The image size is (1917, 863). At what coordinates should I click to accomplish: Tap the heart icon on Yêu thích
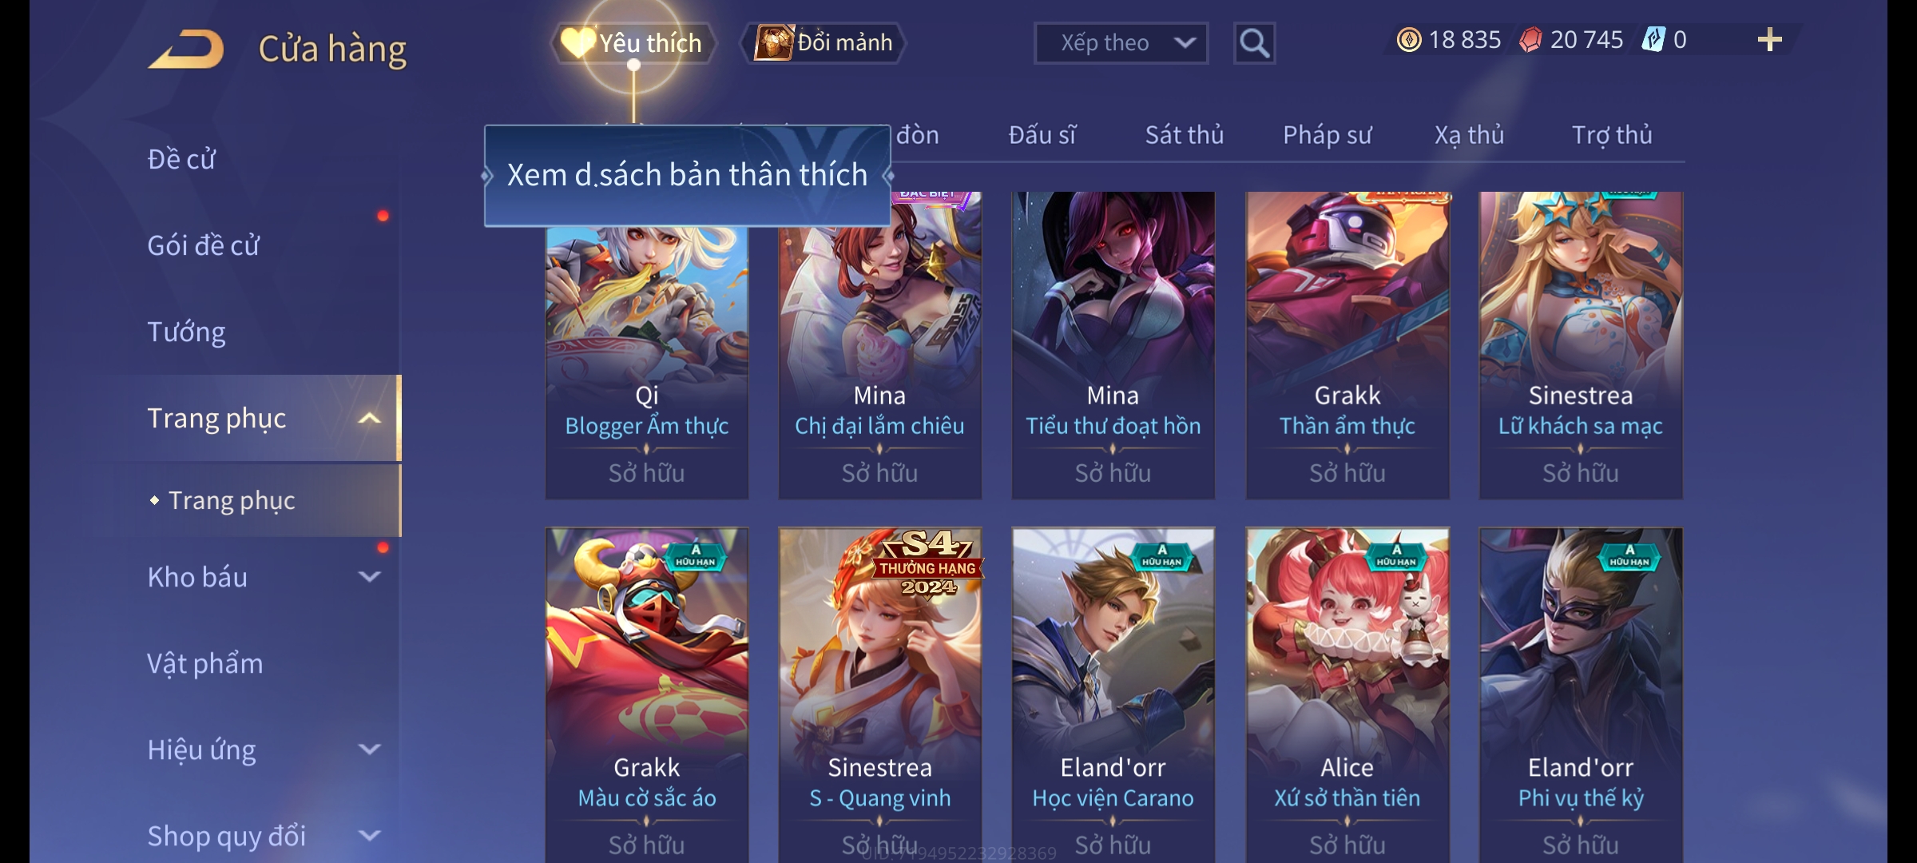[577, 42]
